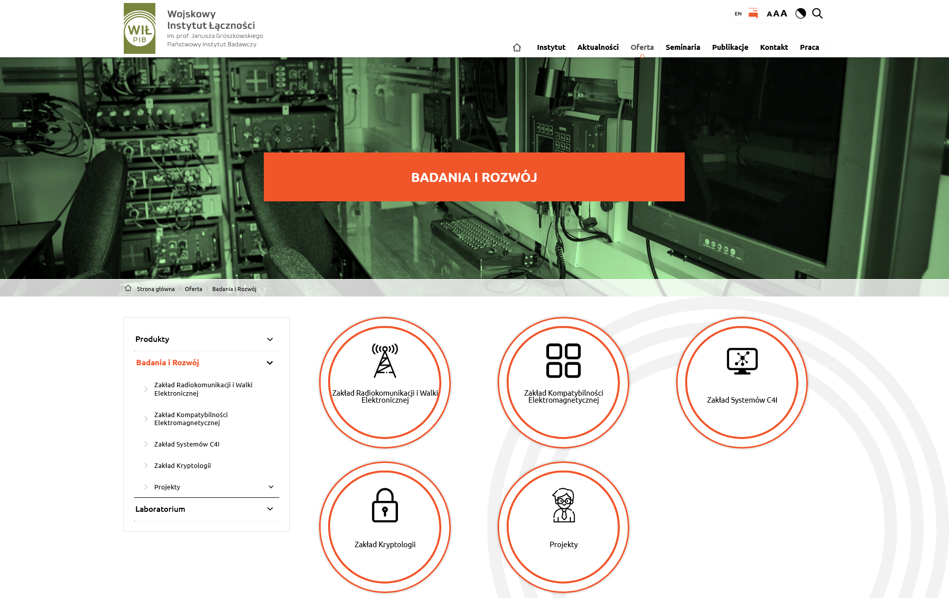Open the monitor icon for Systemów C4I
Image resolution: width=949 pixels, height=598 pixels.
[742, 361]
